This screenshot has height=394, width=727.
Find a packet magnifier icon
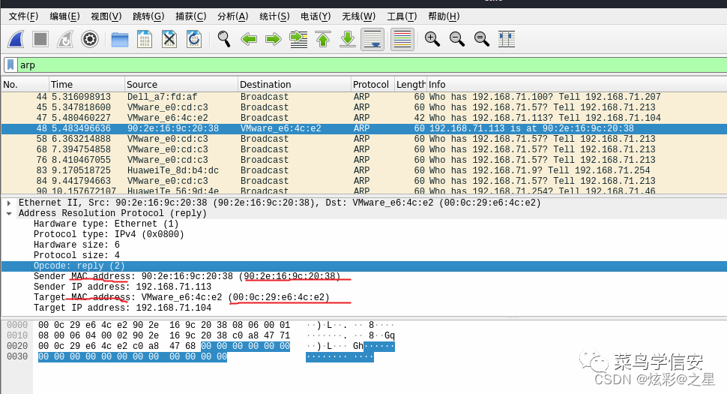(x=224, y=39)
